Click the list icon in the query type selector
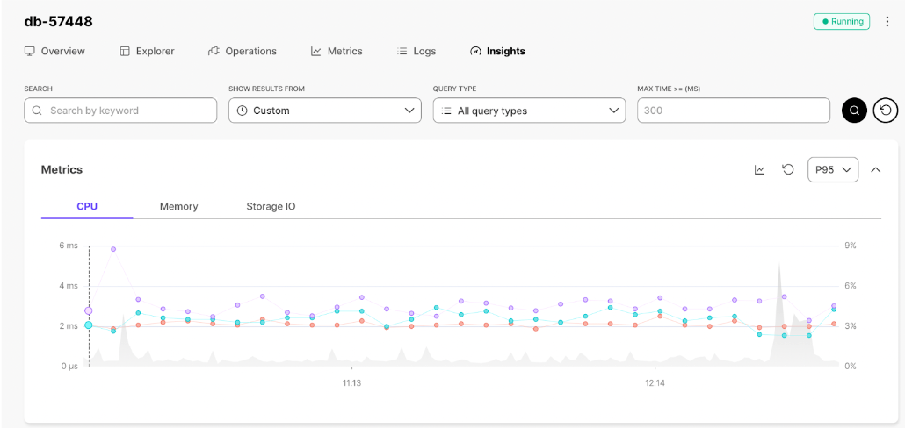The height and width of the screenshot is (428, 905). point(446,111)
